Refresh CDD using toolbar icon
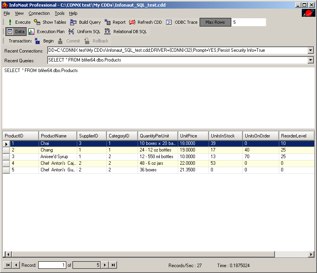 tap(132, 22)
